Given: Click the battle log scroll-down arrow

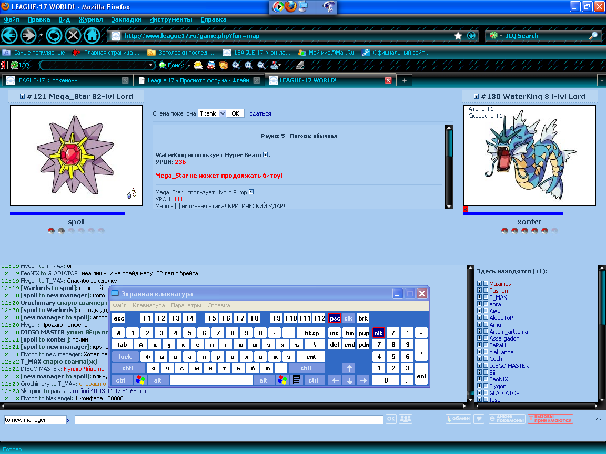Looking at the screenshot, I should click(x=449, y=206).
